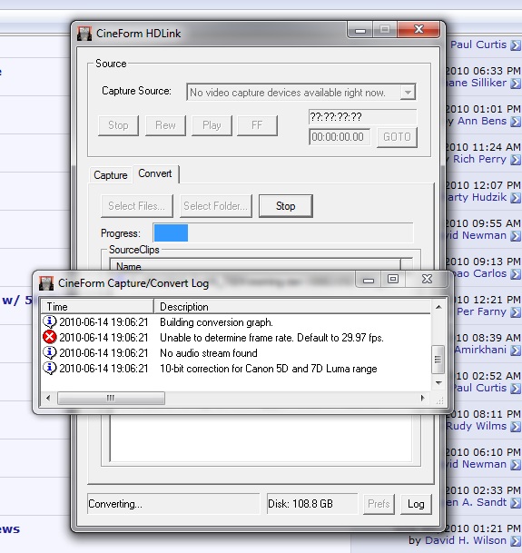The image size is (522, 553).
Task: Click the log vertical scrollbar thumb
Action: coord(438,359)
